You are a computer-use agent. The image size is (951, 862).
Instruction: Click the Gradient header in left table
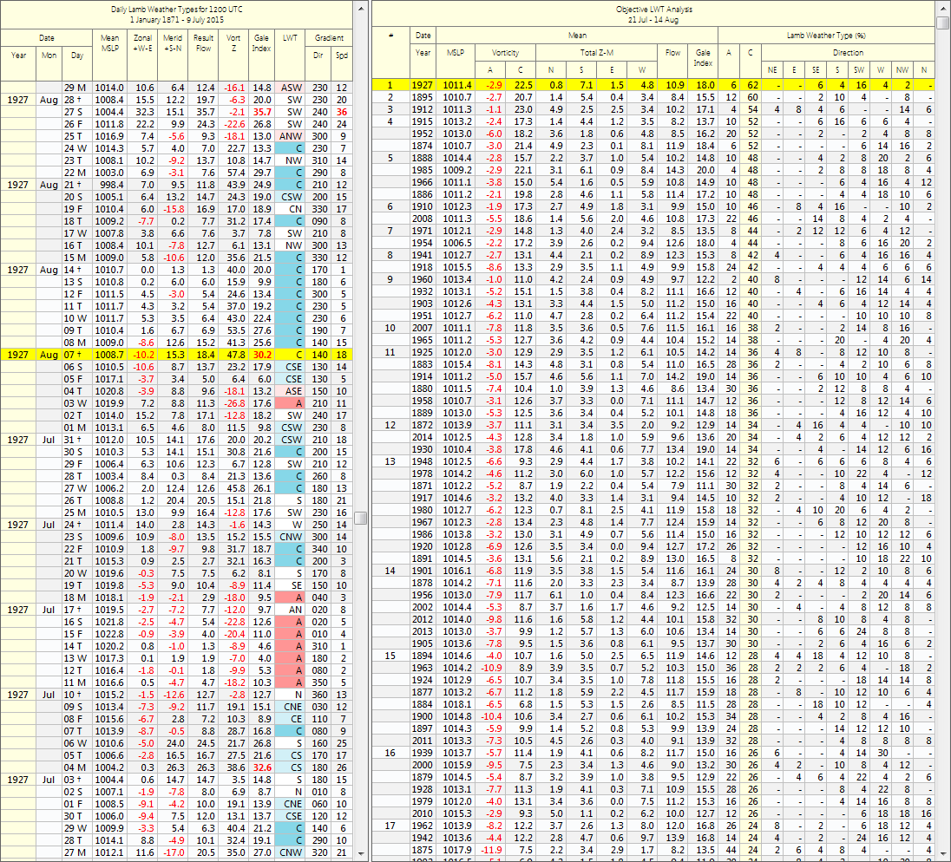pyautogui.click(x=329, y=38)
